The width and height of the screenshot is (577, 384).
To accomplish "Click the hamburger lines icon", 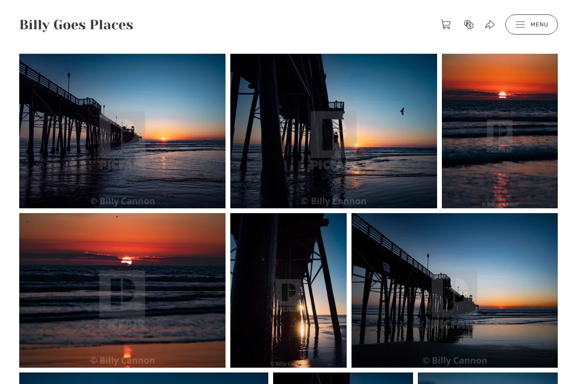I will tap(520, 24).
